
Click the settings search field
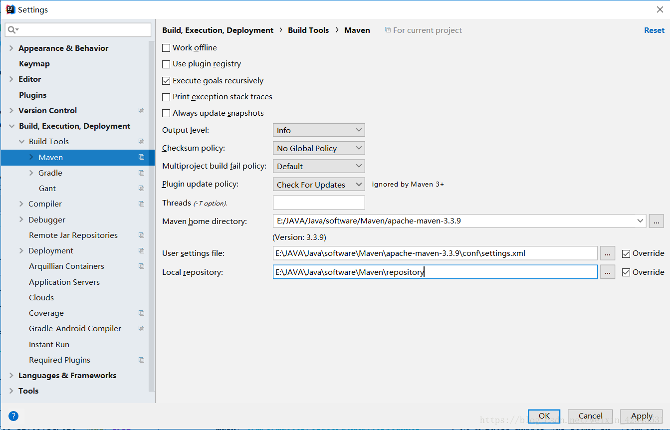coord(78,30)
